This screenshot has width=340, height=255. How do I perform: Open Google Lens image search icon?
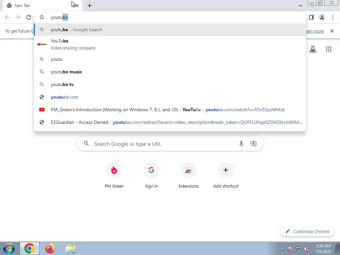tap(253, 143)
